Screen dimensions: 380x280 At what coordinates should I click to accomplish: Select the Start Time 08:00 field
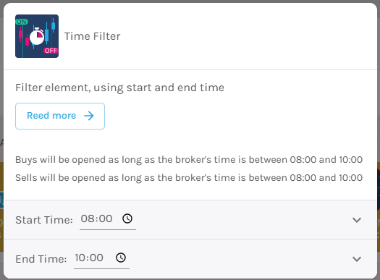click(108, 220)
